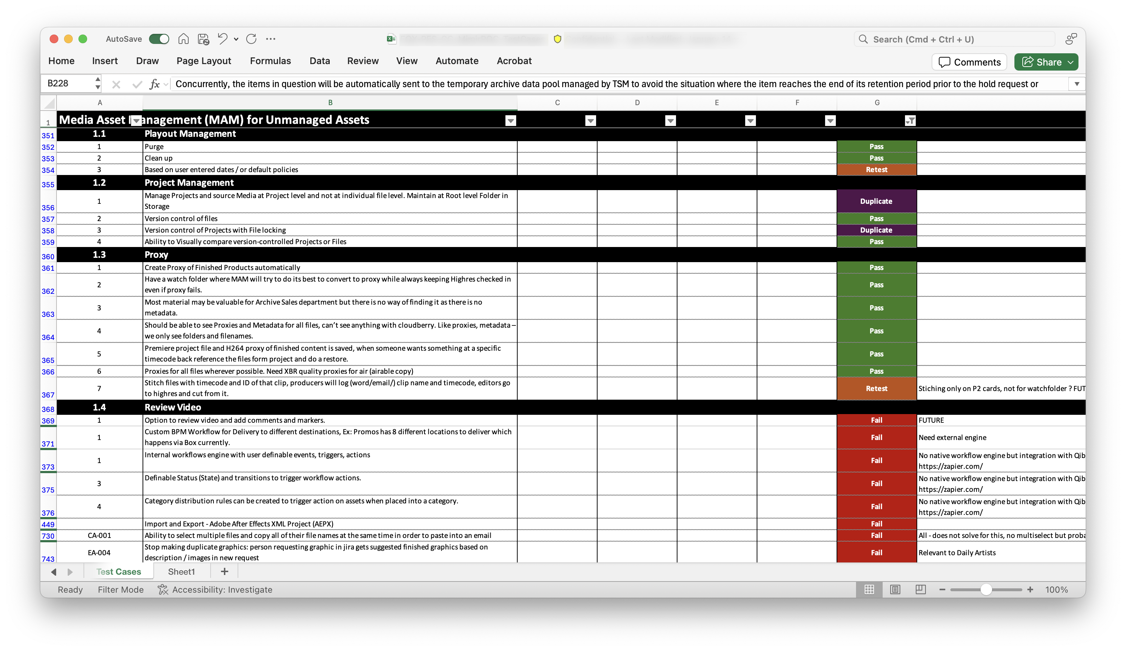Click the 'Version control of files' cell
The width and height of the screenshot is (1126, 651).
point(330,219)
